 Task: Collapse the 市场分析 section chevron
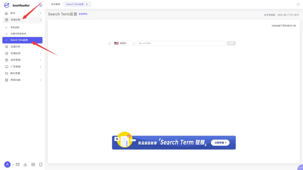click(x=40, y=20)
